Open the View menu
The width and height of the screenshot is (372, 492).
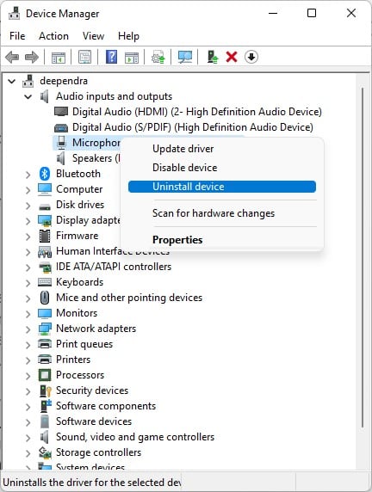(x=93, y=36)
